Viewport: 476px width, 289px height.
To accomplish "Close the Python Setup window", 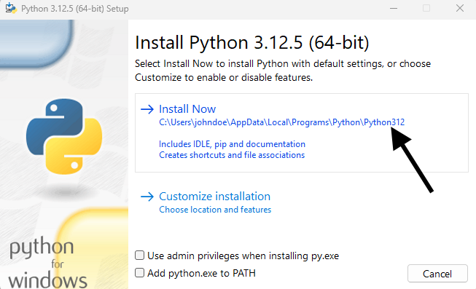I will point(460,9).
